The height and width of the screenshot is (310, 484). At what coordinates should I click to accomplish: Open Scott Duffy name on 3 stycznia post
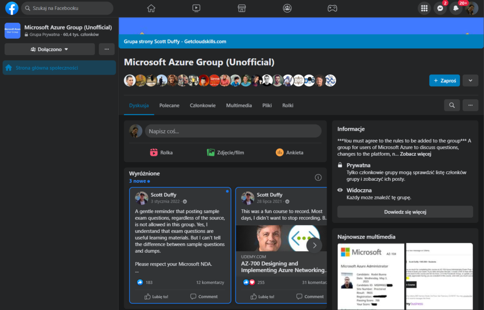[x=163, y=195]
